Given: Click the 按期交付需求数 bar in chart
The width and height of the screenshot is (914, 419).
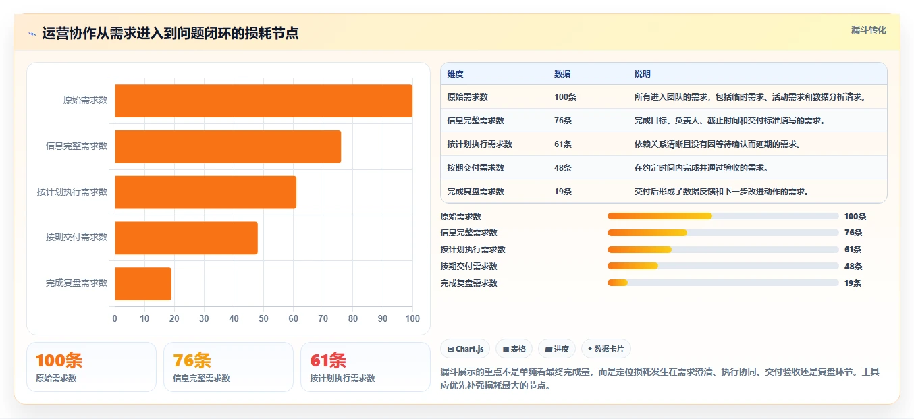Looking at the screenshot, I should pos(186,238).
